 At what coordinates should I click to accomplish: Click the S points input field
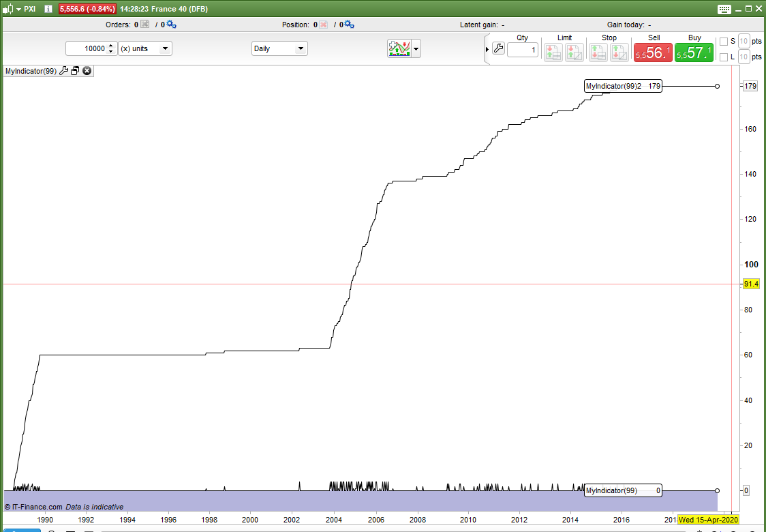(744, 42)
